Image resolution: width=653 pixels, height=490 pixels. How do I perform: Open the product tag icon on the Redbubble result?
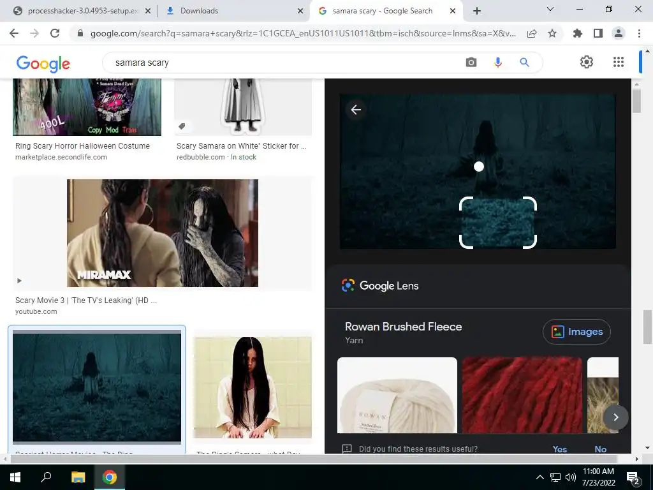[182, 126]
